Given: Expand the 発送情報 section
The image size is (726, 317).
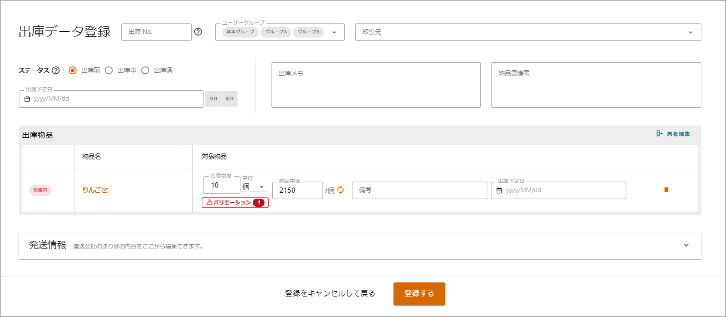Looking at the screenshot, I should (360, 246).
